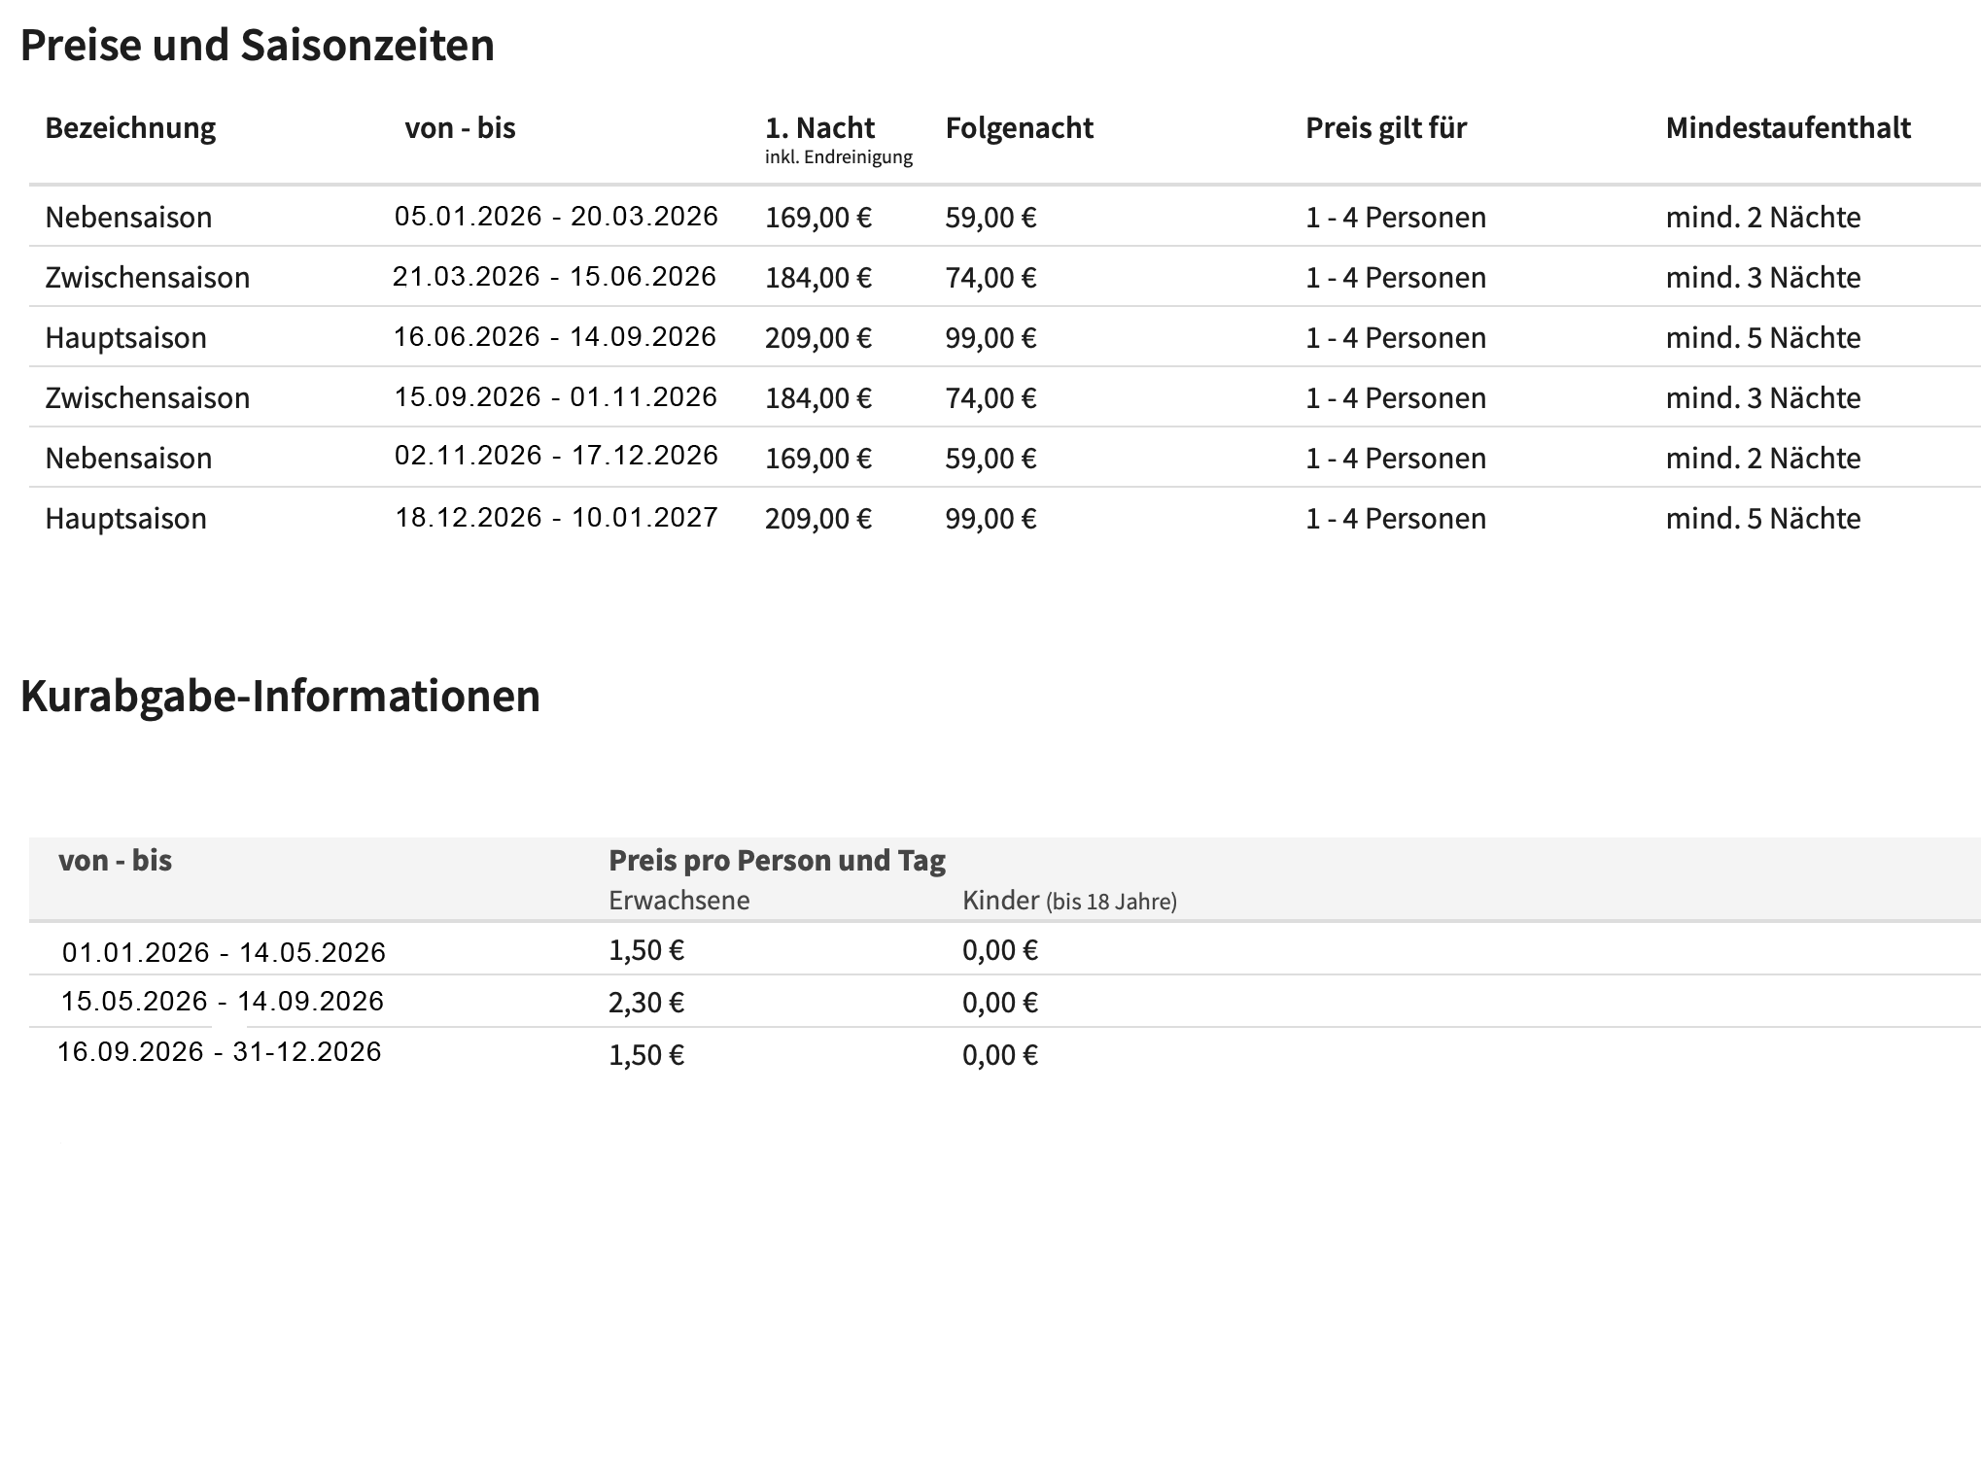Image resolution: width=1981 pixels, height=1469 pixels.
Task: Select the first Nebensaison row label
Action: coord(128,217)
